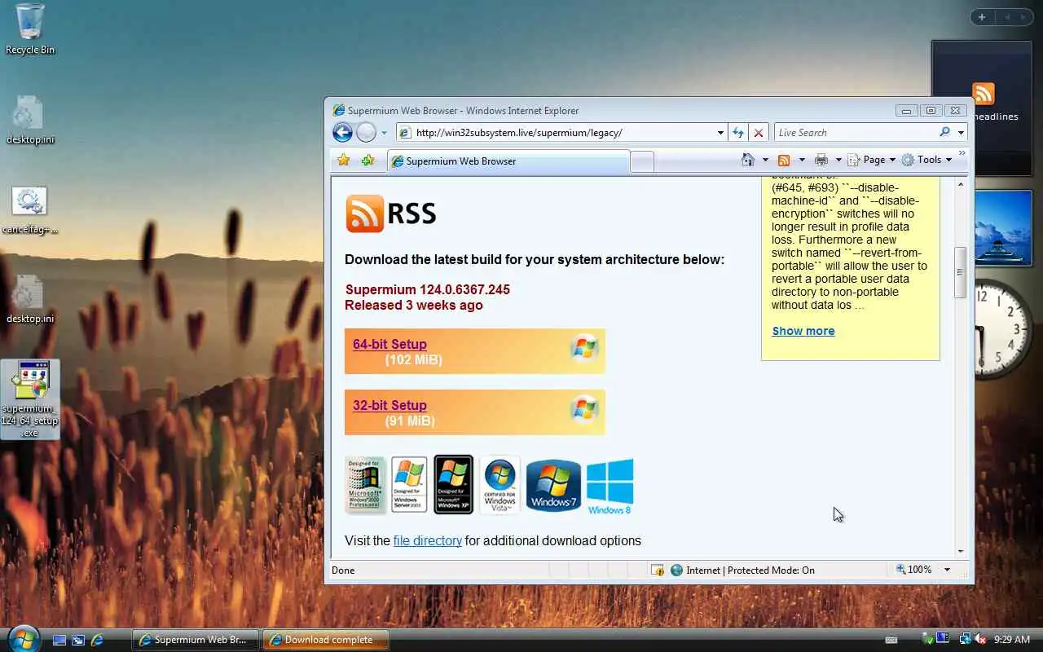Image resolution: width=1043 pixels, height=652 pixels.
Task: Expand the zoom level dropdown arrow
Action: [947, 570]
